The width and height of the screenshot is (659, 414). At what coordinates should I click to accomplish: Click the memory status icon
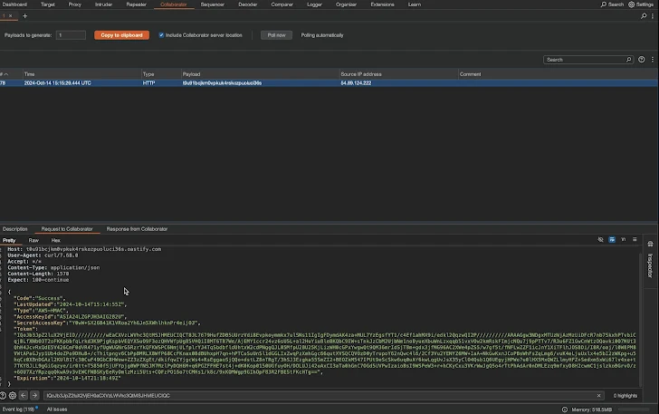click(565, 409)
